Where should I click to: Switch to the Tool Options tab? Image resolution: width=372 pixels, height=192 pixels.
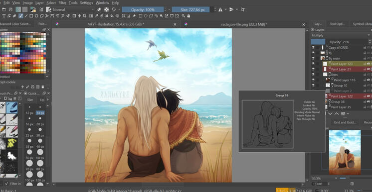[x=337, y=24]
